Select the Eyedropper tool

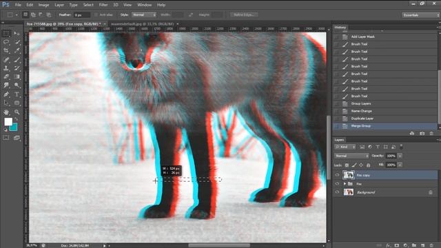(17, 51)
